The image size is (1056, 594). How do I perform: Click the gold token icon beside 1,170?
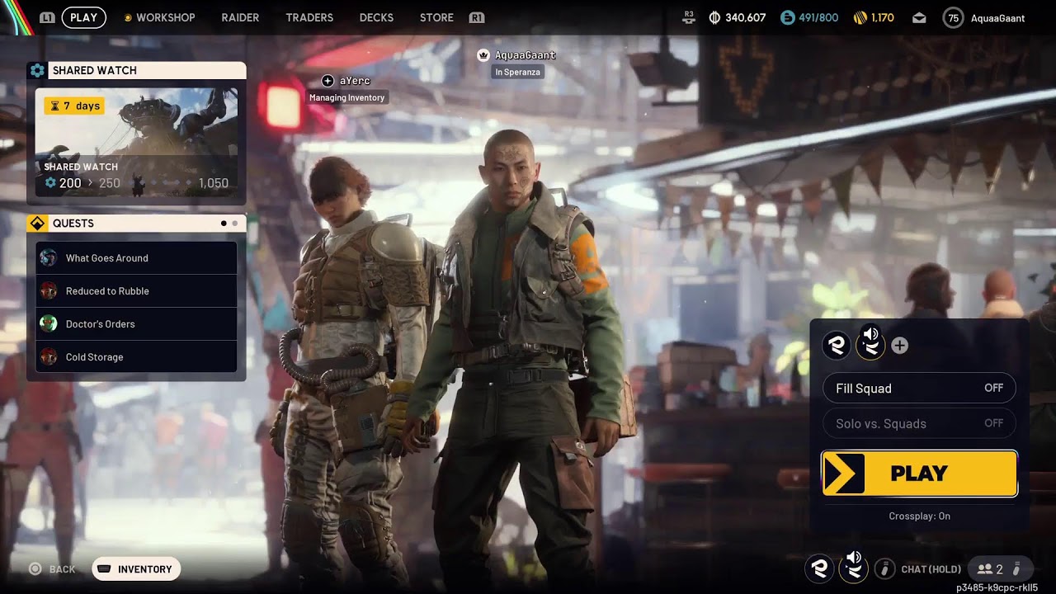click(x=860, y=17)
